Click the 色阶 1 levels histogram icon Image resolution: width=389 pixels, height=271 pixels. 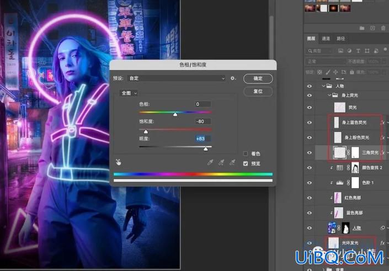pyautogui.click(x=340, y=183)
